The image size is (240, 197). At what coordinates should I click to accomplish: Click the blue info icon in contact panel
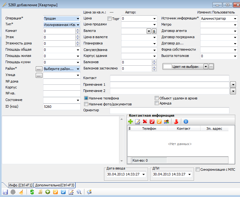tap(186, 122)
